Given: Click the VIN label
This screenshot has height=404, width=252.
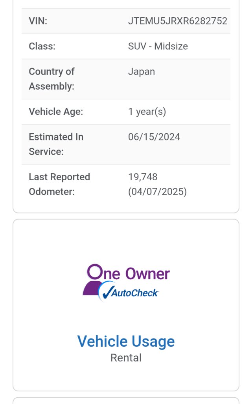Looking at the screenshot, I should [x=38, y=21].
